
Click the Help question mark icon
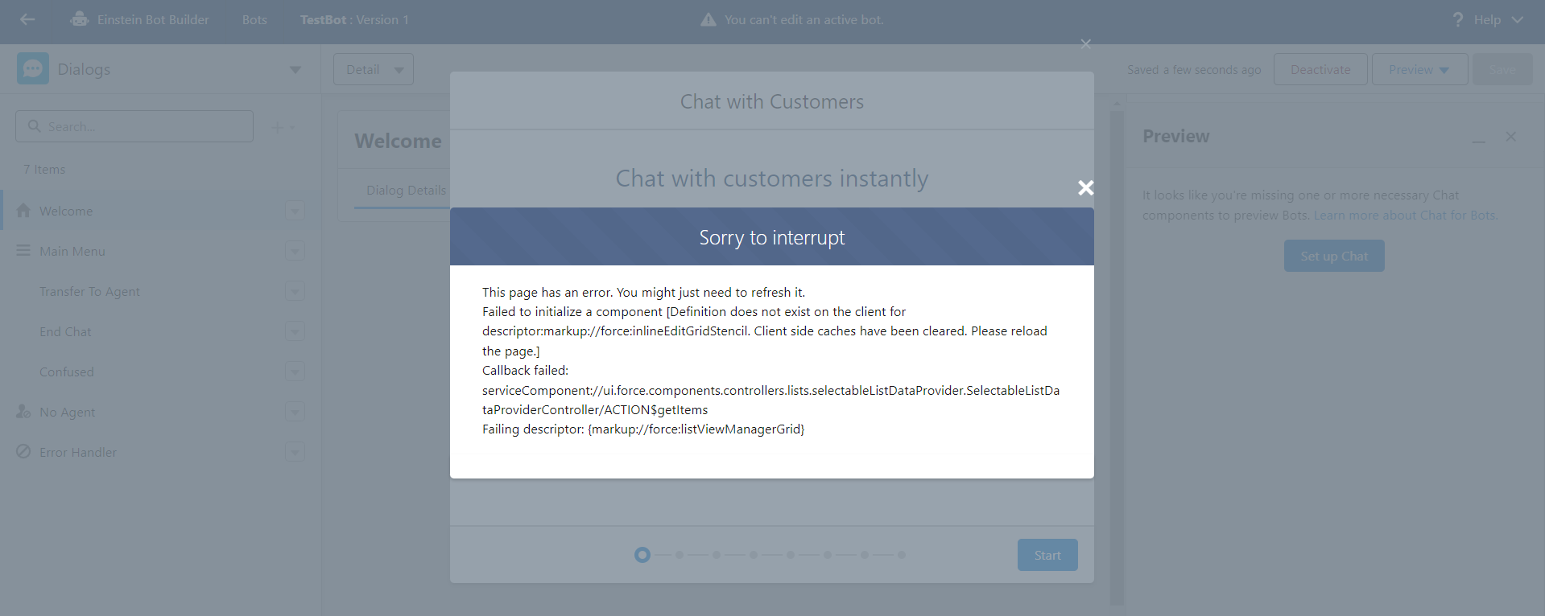[x=1458, y=19]
